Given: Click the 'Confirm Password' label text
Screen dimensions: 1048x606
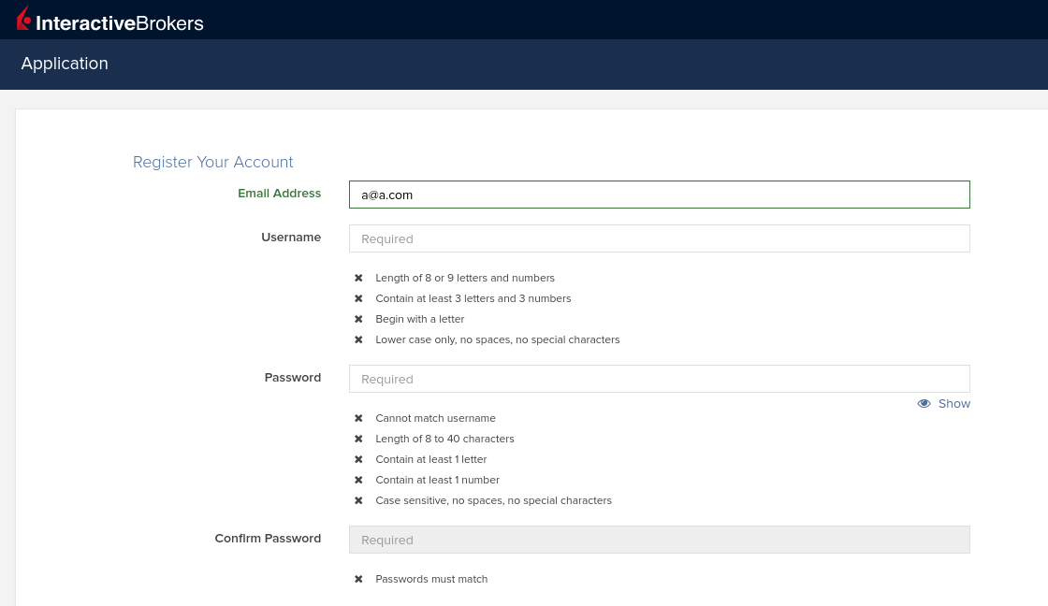Looking at the screenshot, I should tap(268, 539).
